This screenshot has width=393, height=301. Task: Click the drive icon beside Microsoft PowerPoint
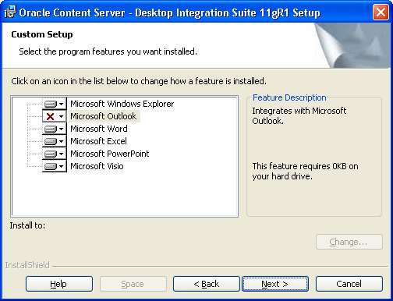point(51,154)
